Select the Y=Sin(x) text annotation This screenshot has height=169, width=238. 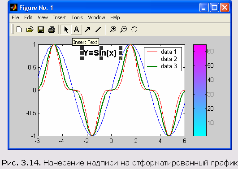tap(100, 53)
